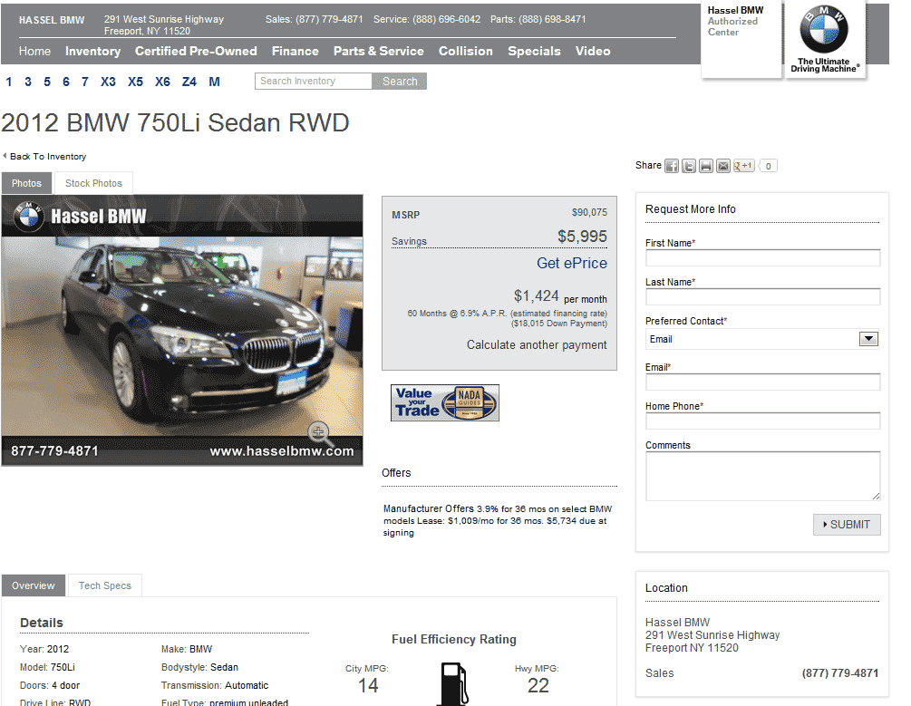911x706 pixels.
Task: Open the Finance menu
Action: [x=296, y=51]
